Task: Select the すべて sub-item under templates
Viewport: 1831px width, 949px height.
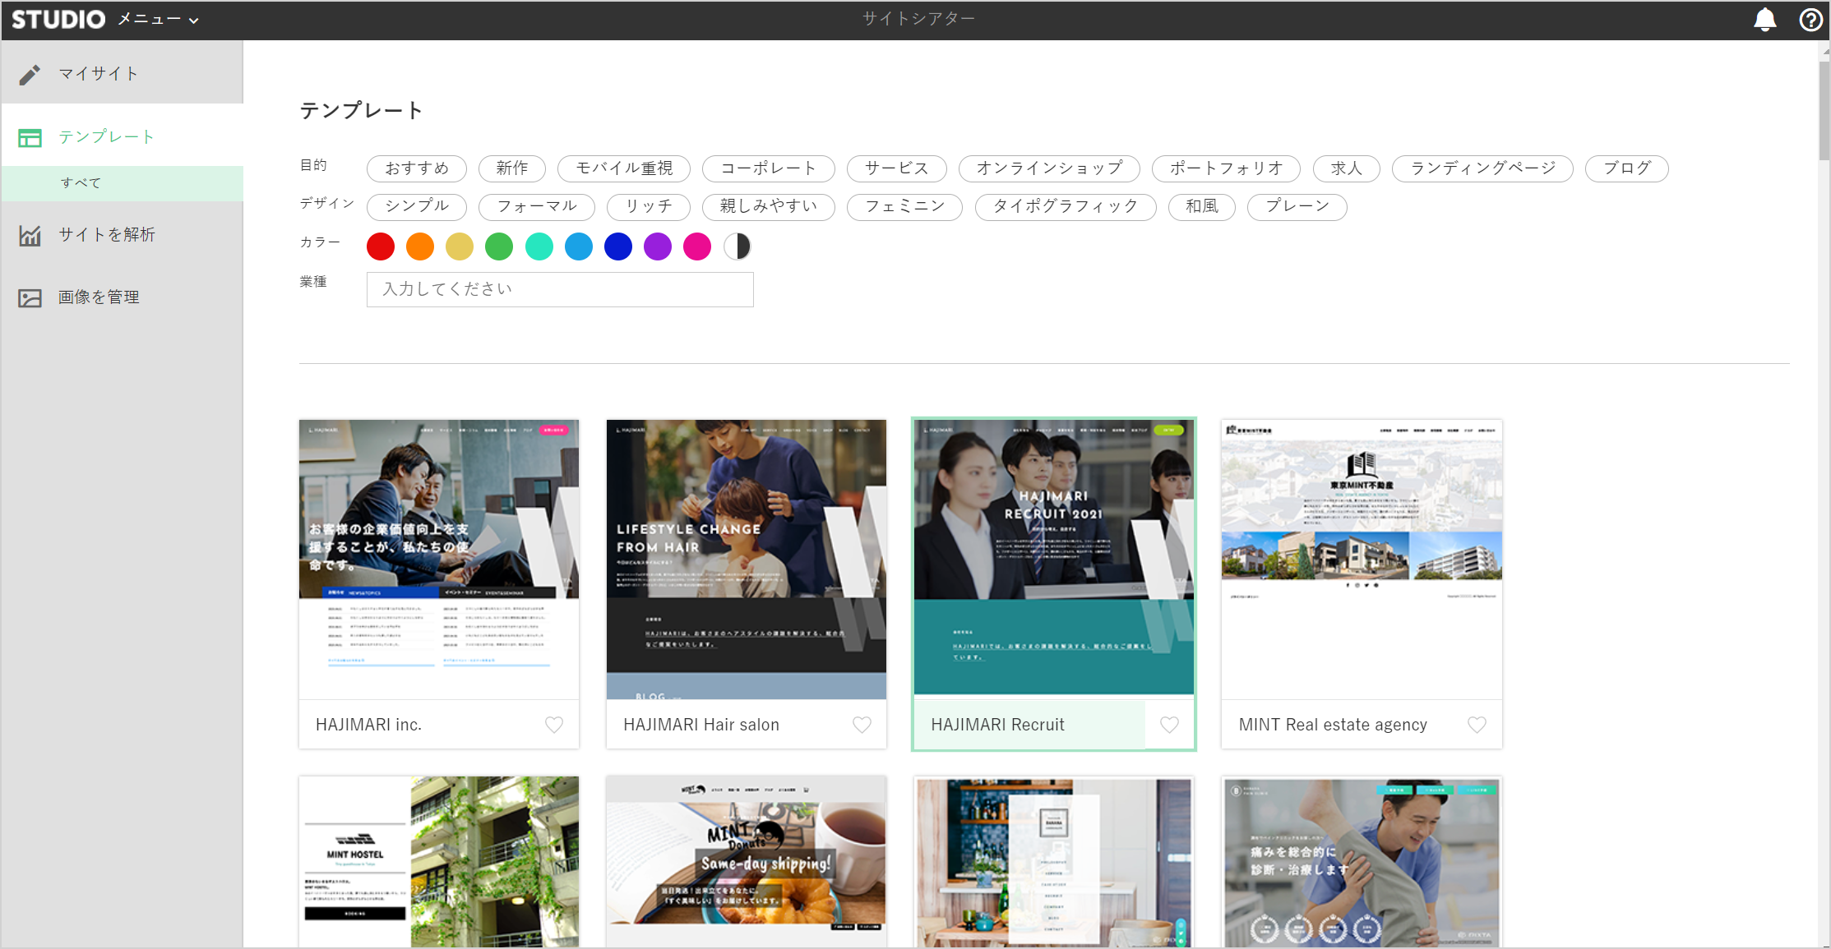Action: (81, 183)
